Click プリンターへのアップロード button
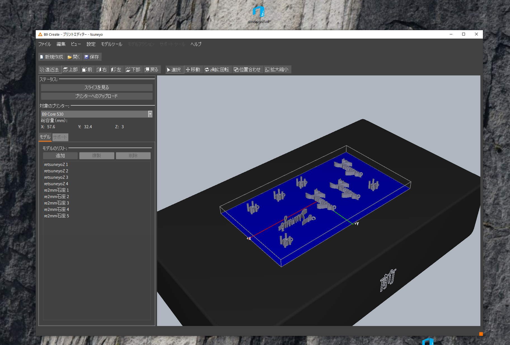510x345 pixels. pyautogui.click(x=97, y=96)
